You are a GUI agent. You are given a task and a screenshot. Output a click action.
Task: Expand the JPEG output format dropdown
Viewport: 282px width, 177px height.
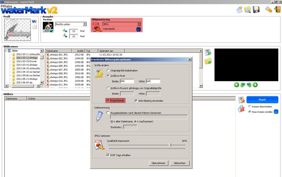(x=139, y=24)
